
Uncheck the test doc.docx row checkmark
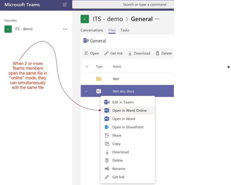click(x=86, y=91)
